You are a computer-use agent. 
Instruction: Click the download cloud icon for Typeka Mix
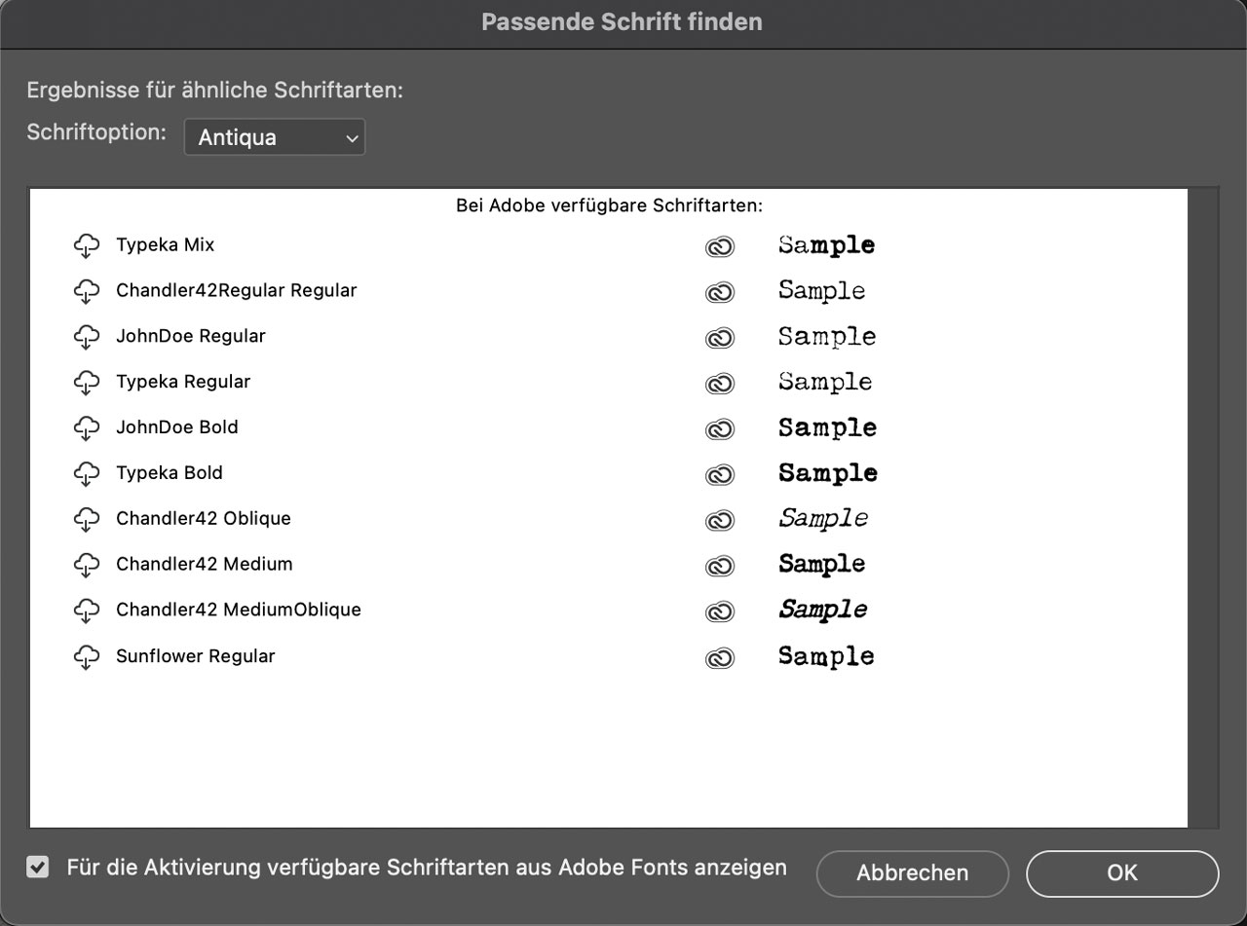87,246
